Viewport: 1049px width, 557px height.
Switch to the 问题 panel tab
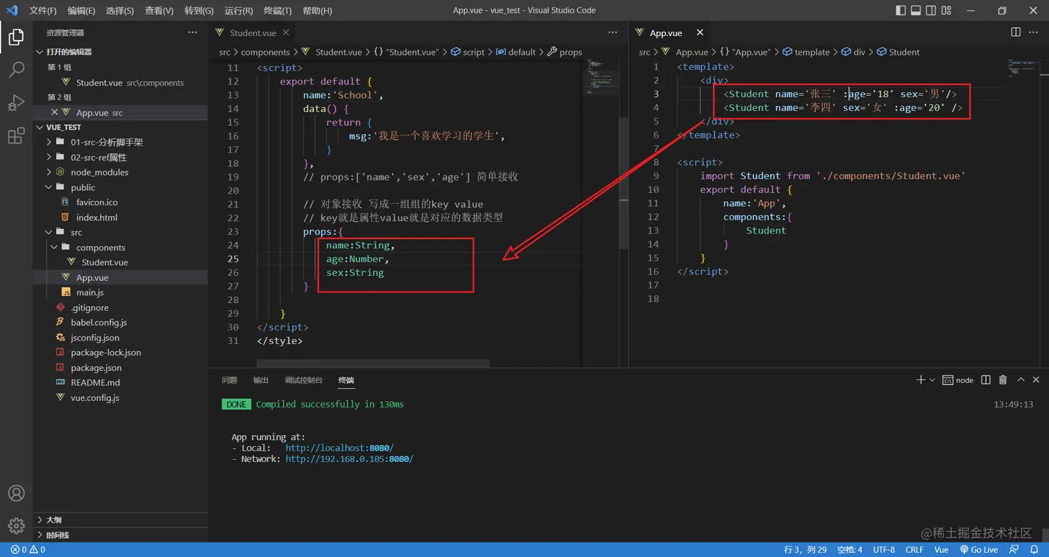click(x=230, y=380)
